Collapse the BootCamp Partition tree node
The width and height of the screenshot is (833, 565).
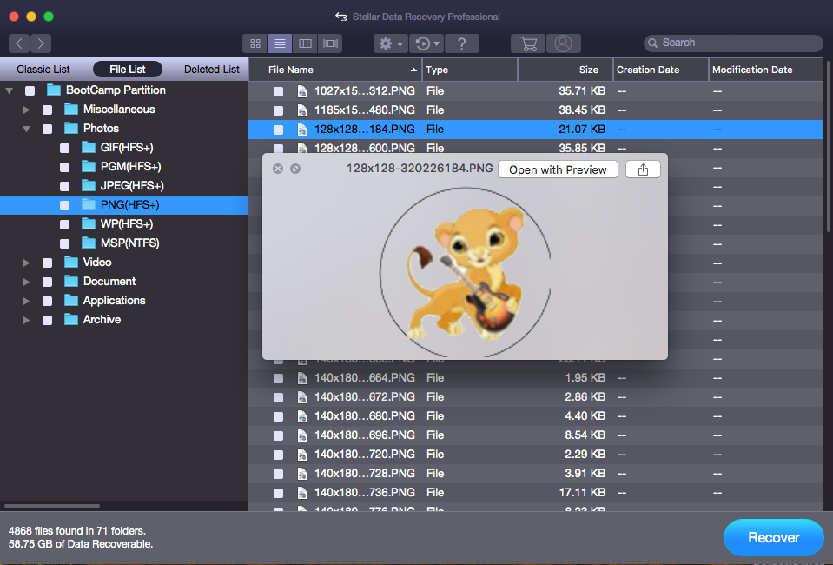pyautogui.click(x=9, y=91)
